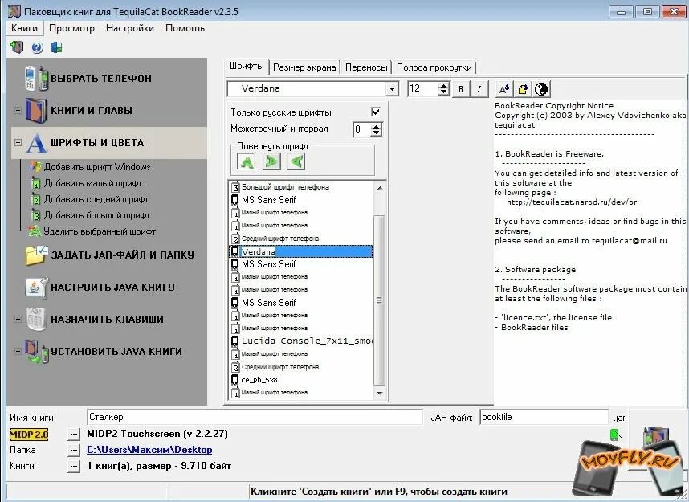Screen dimensions: 689x502
Task: Open the Verdana font dropdown
Action: [x=392, y=89]
